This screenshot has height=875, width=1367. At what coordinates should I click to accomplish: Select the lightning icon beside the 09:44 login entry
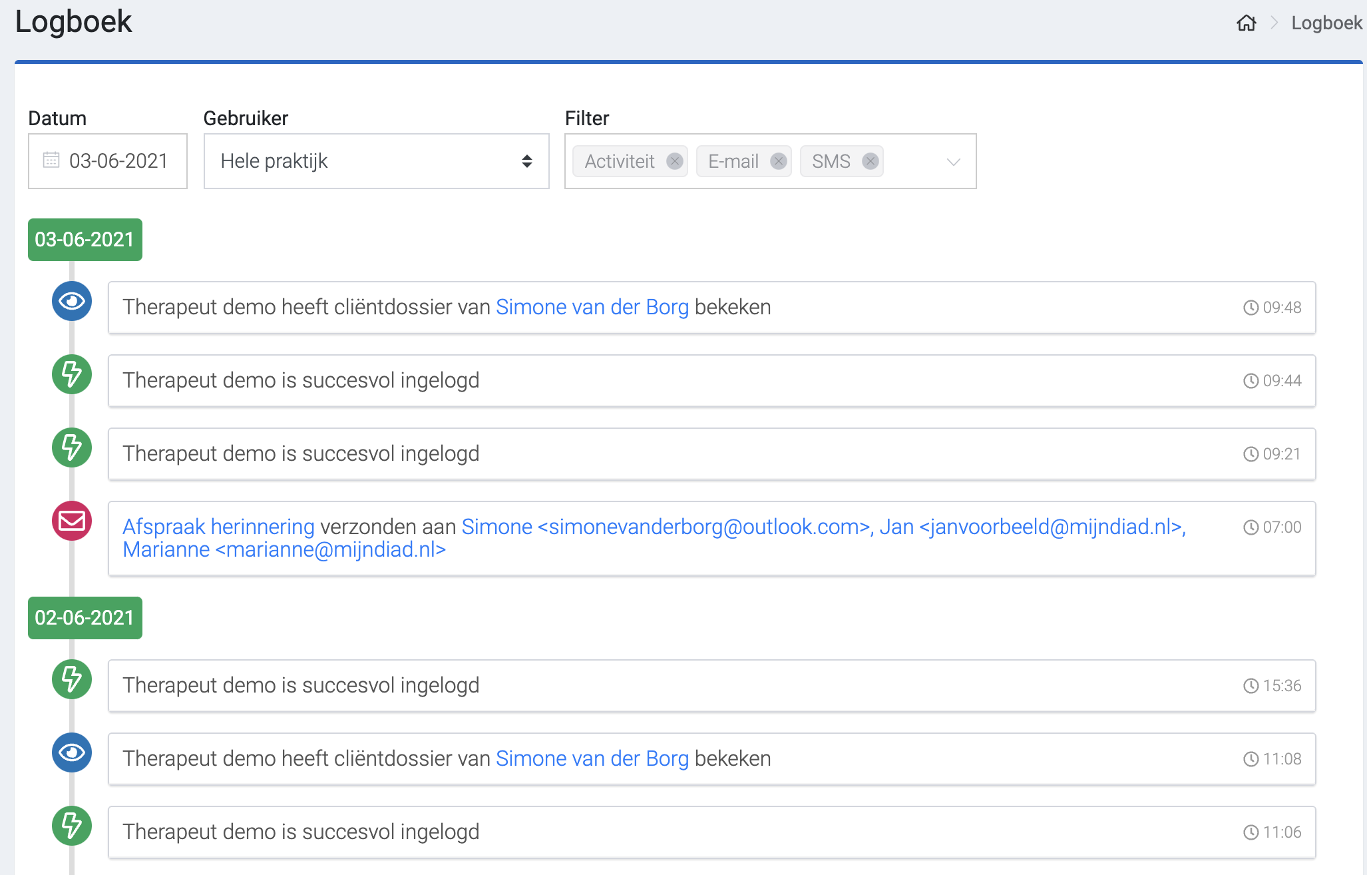click(x=71, y=375)
